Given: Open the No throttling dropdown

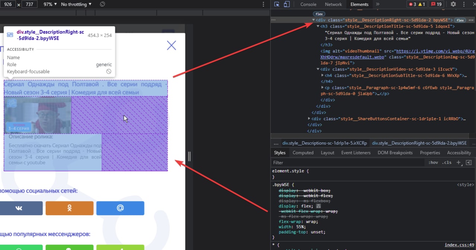Looking at the screenshot, I should point(76,4).
